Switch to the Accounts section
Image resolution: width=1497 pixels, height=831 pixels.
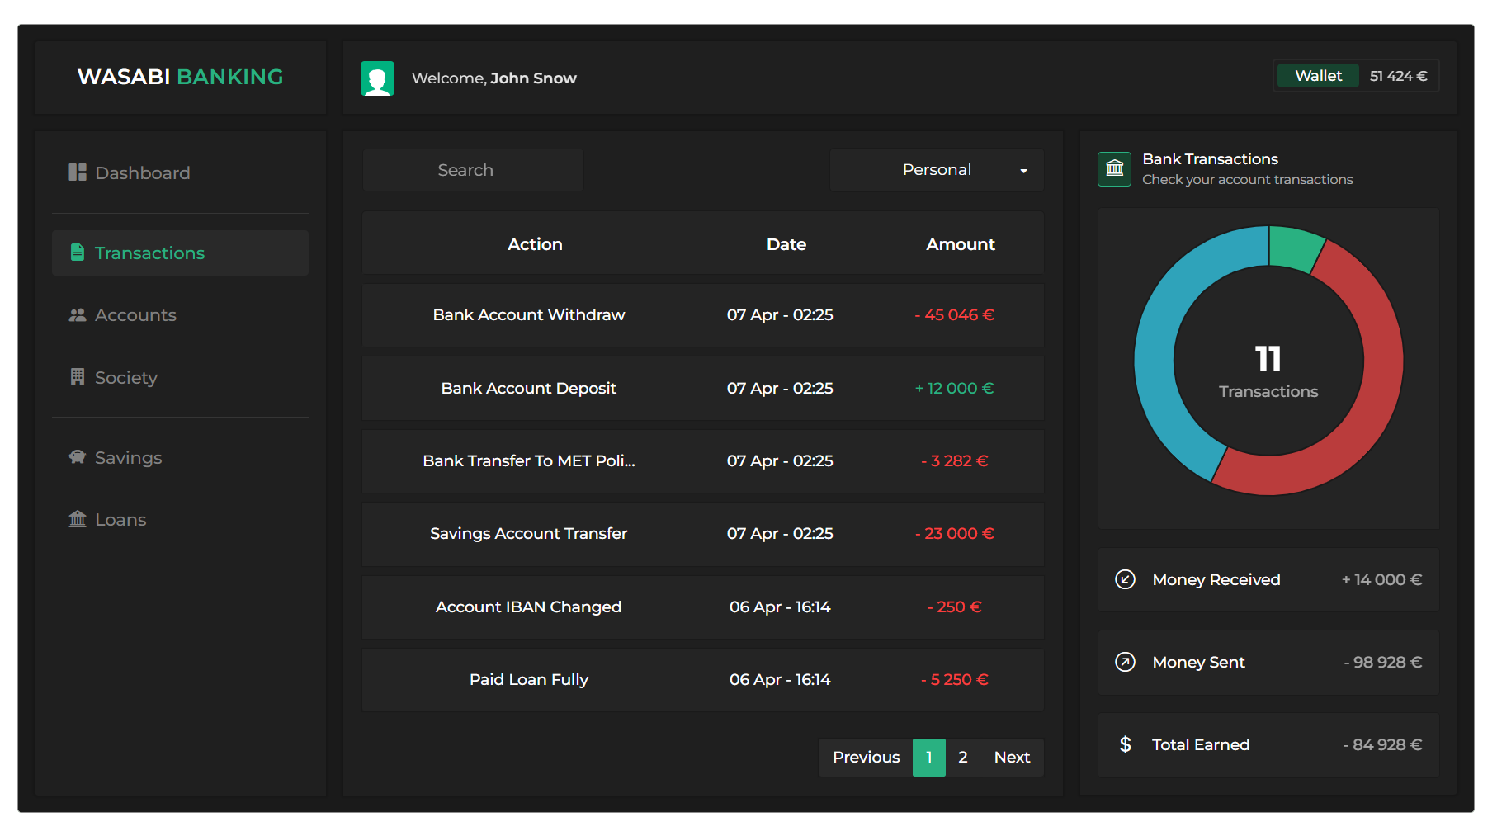(x=135, y=314)
